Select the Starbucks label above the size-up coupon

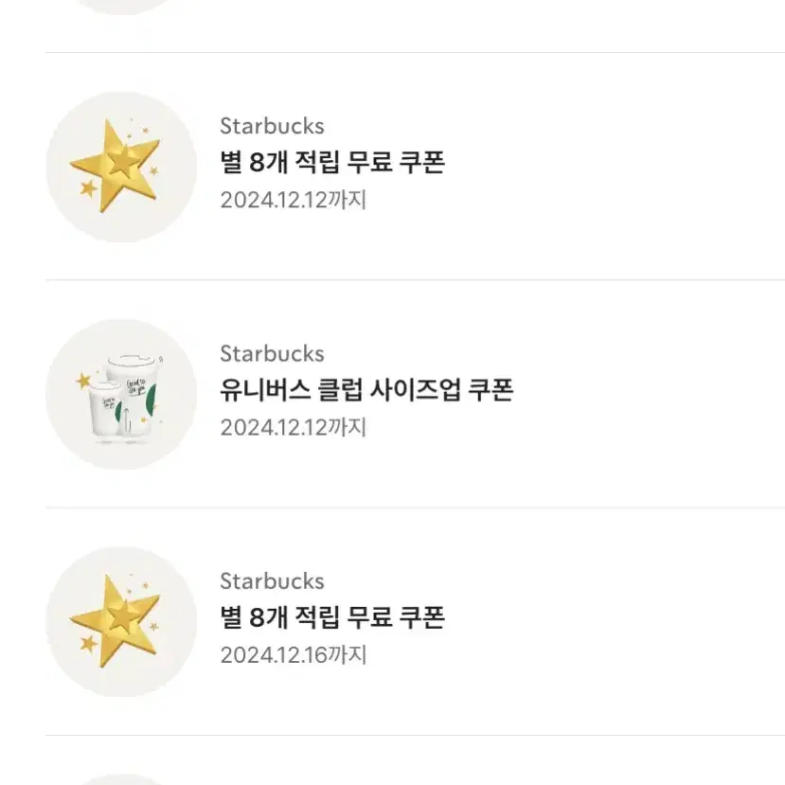coord(272,354)
